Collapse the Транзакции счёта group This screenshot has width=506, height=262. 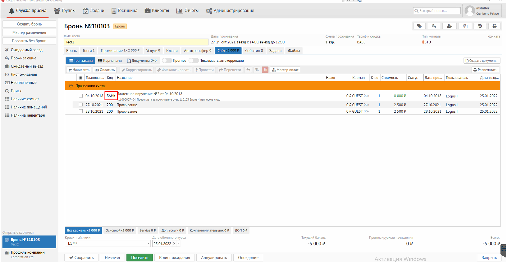click(x=71, y=86)
